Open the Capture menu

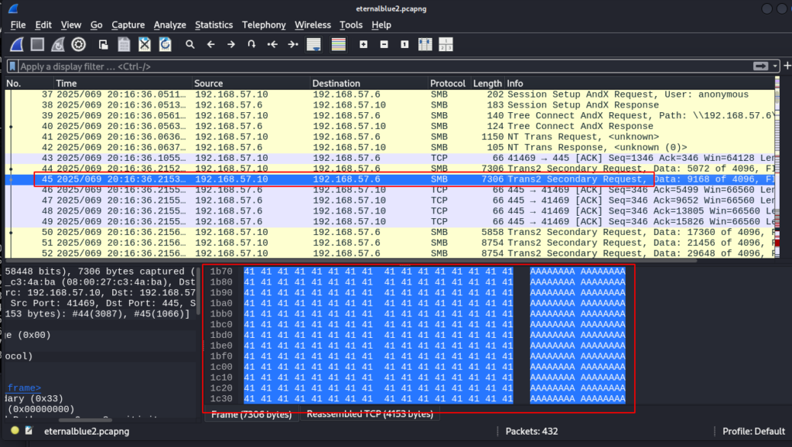[128, 25]
